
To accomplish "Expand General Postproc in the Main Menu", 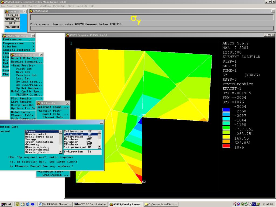I will click(19, 50).
